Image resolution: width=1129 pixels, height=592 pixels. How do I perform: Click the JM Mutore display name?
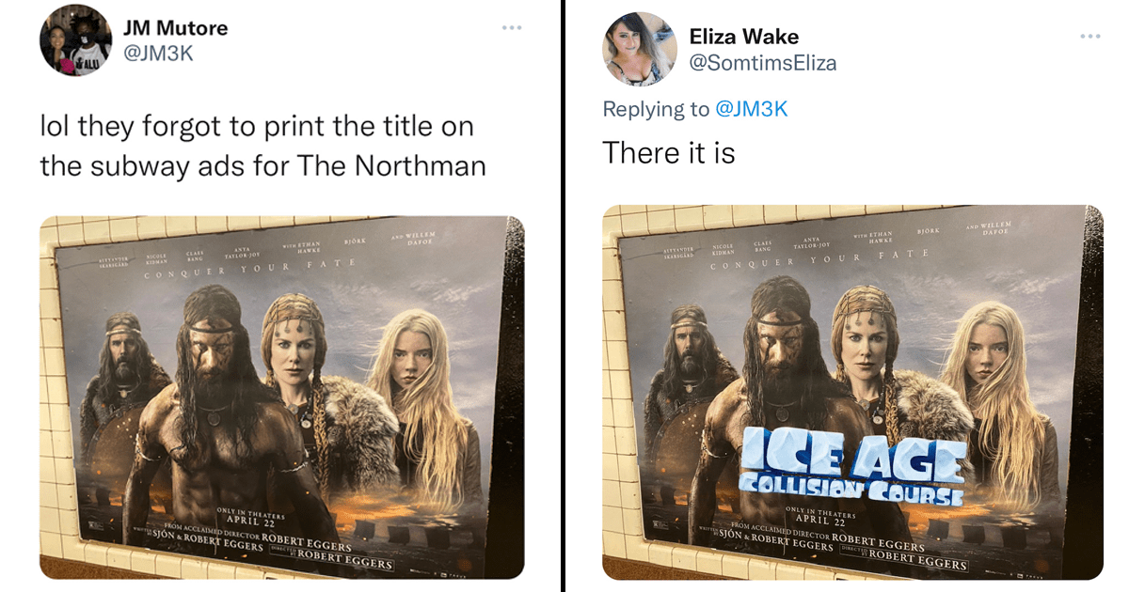click(x=177, y=28)
